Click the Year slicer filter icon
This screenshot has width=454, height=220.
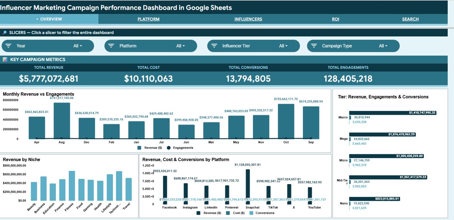click(x=9, y=46)
